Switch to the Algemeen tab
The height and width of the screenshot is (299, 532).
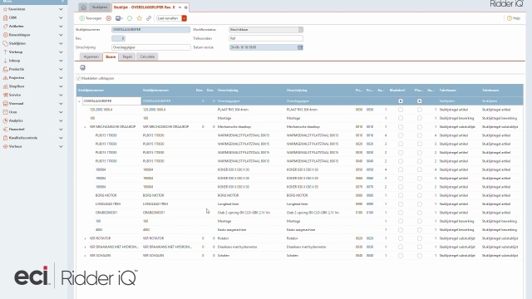(91, 56)
